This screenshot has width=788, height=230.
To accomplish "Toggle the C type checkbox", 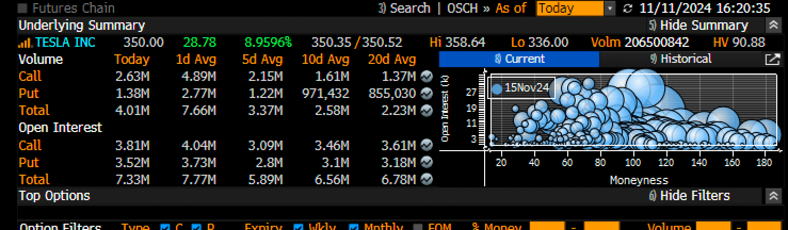I will point(165,227).
